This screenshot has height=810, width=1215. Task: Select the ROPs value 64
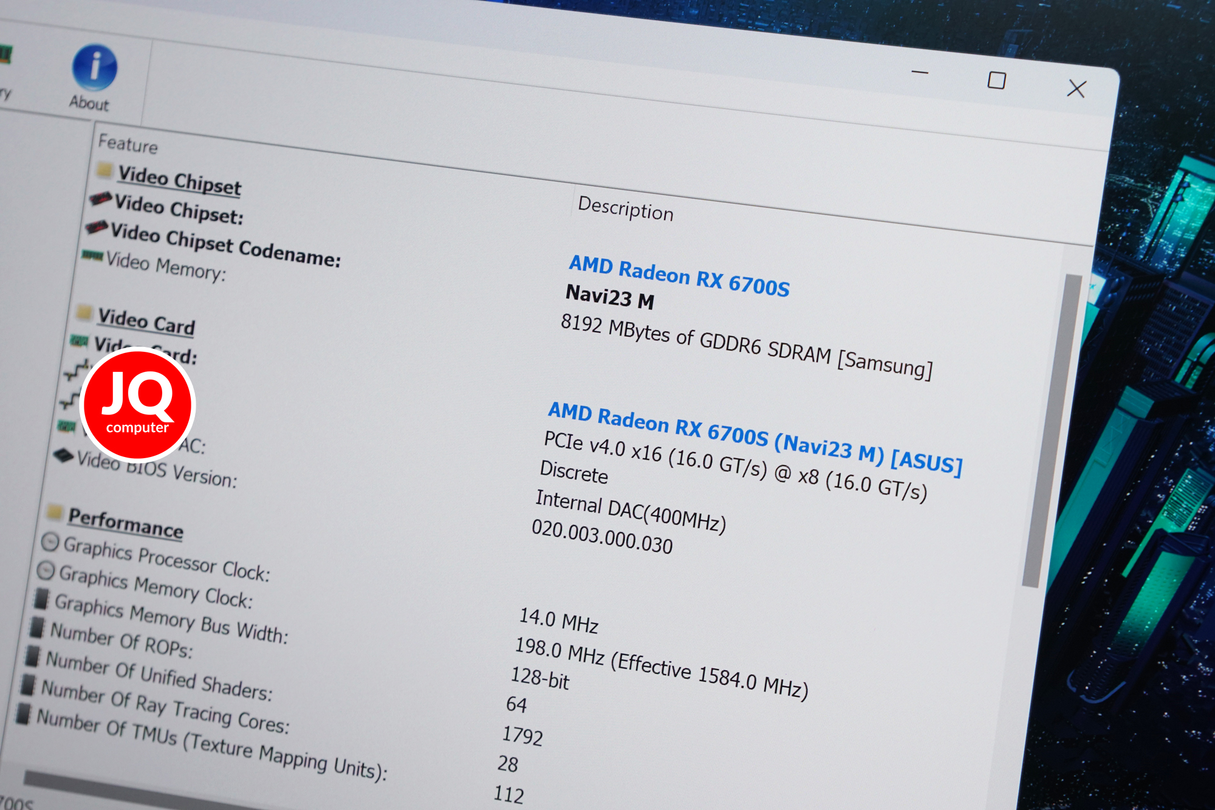pos(516,704)
